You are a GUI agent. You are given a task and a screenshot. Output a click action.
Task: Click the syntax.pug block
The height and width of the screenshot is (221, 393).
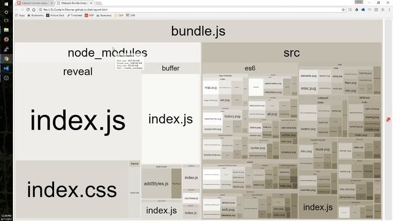(258, 148)
